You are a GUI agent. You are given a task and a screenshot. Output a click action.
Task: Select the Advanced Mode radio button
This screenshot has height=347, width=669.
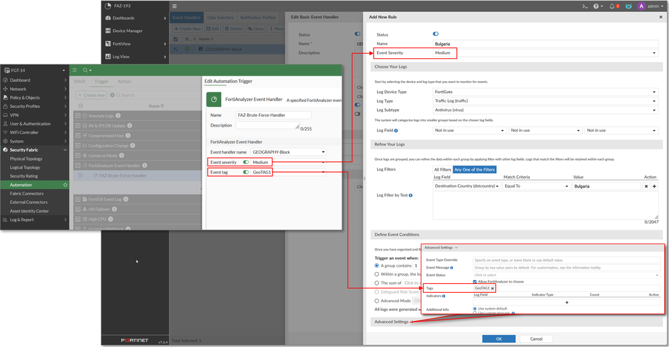click(x=377, y=301)
